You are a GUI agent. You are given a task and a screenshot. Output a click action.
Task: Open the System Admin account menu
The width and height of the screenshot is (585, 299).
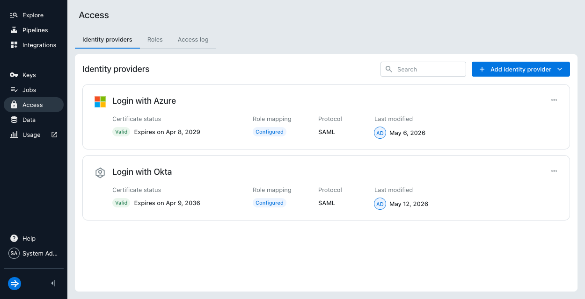pos(33,253)
